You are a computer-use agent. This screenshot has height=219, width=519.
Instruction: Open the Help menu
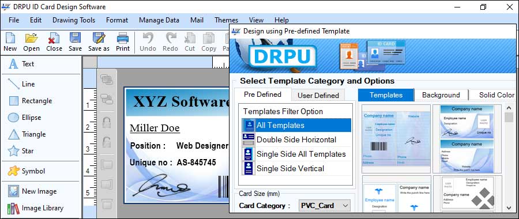(x=281, y=20)
